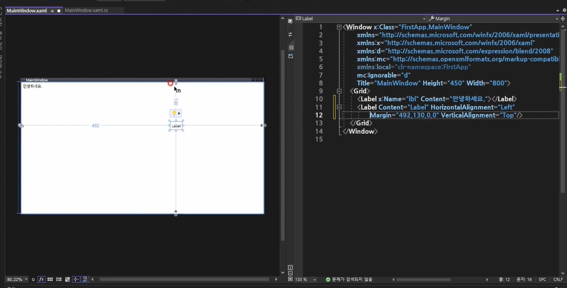Click the horizontal split icon in splitter bar
The image size is (567, 288).
(291, 47)
